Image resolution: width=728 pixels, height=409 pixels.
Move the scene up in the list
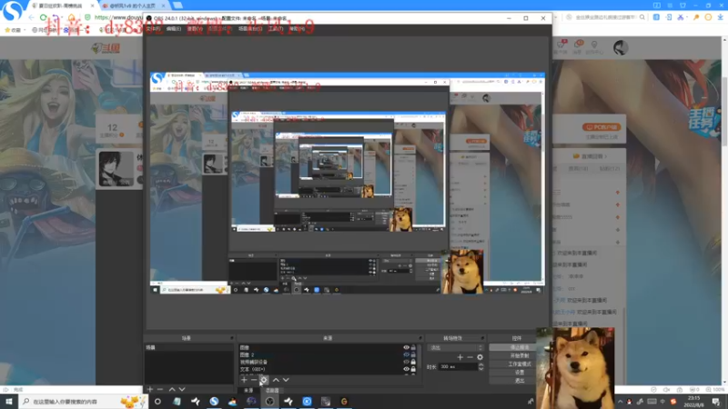[x=172, y=389]
